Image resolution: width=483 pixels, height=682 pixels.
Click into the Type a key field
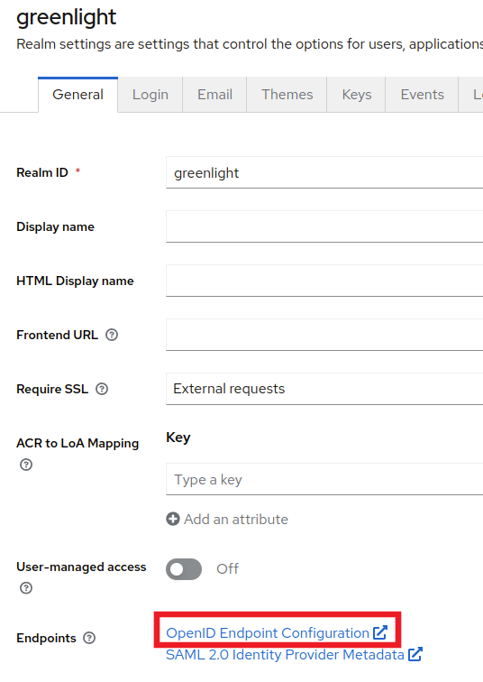(x=324, y=479)
